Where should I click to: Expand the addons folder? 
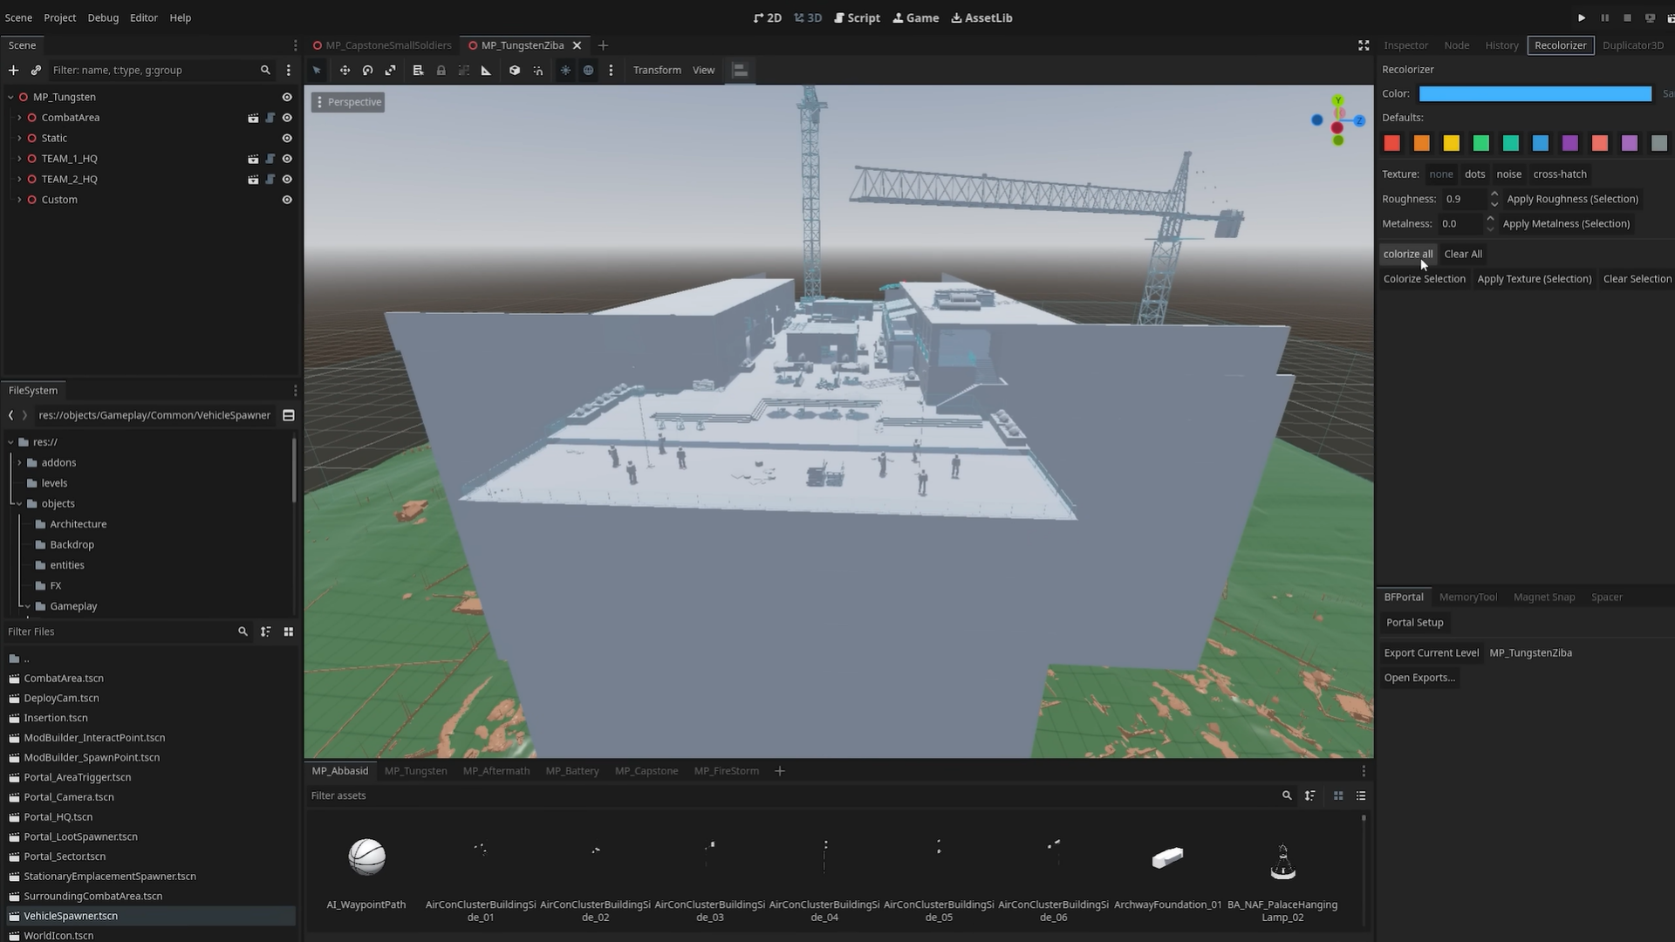19,462
